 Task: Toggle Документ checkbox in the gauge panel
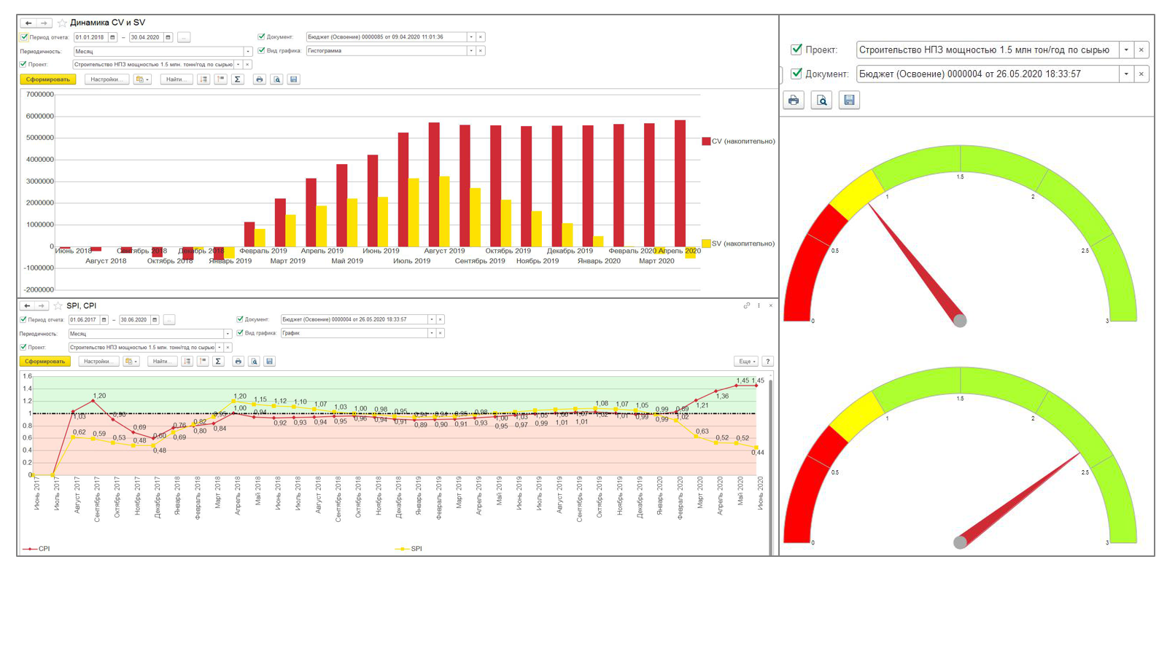click(796, 74)
